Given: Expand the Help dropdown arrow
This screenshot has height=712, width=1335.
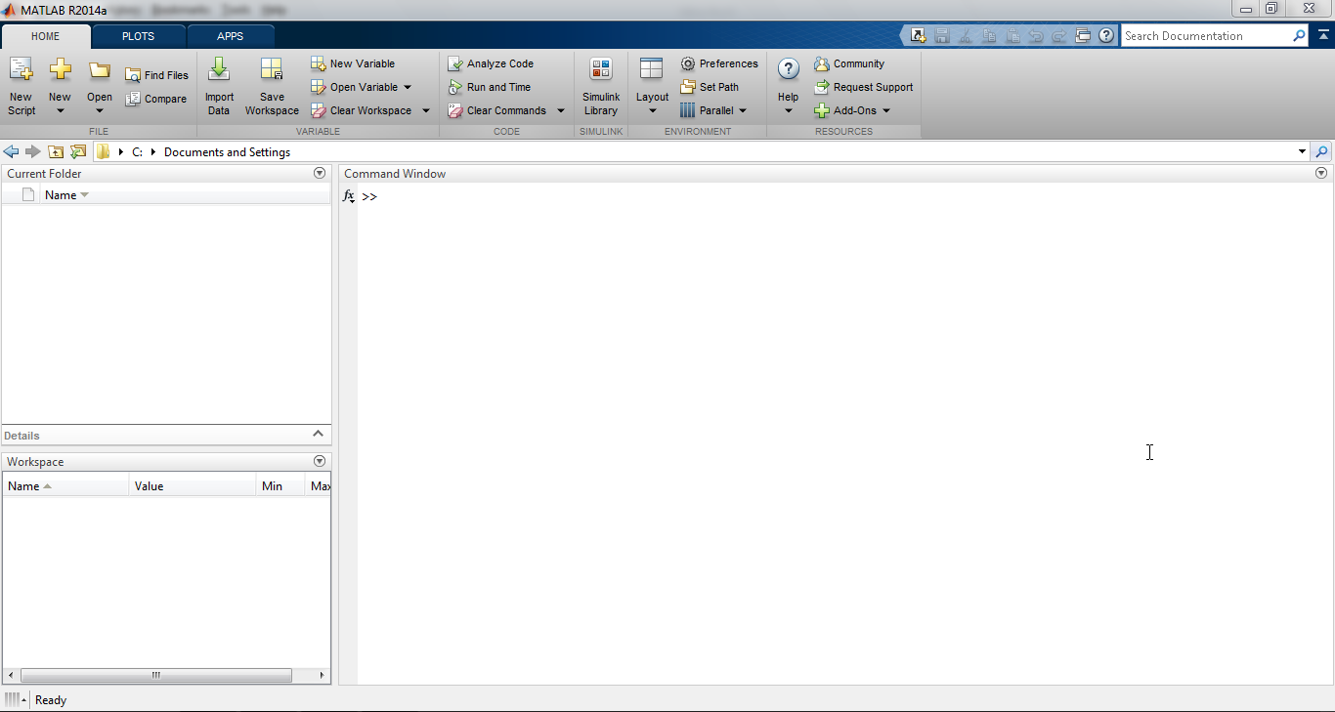Looking at the screenshot, I should point(789,110).
